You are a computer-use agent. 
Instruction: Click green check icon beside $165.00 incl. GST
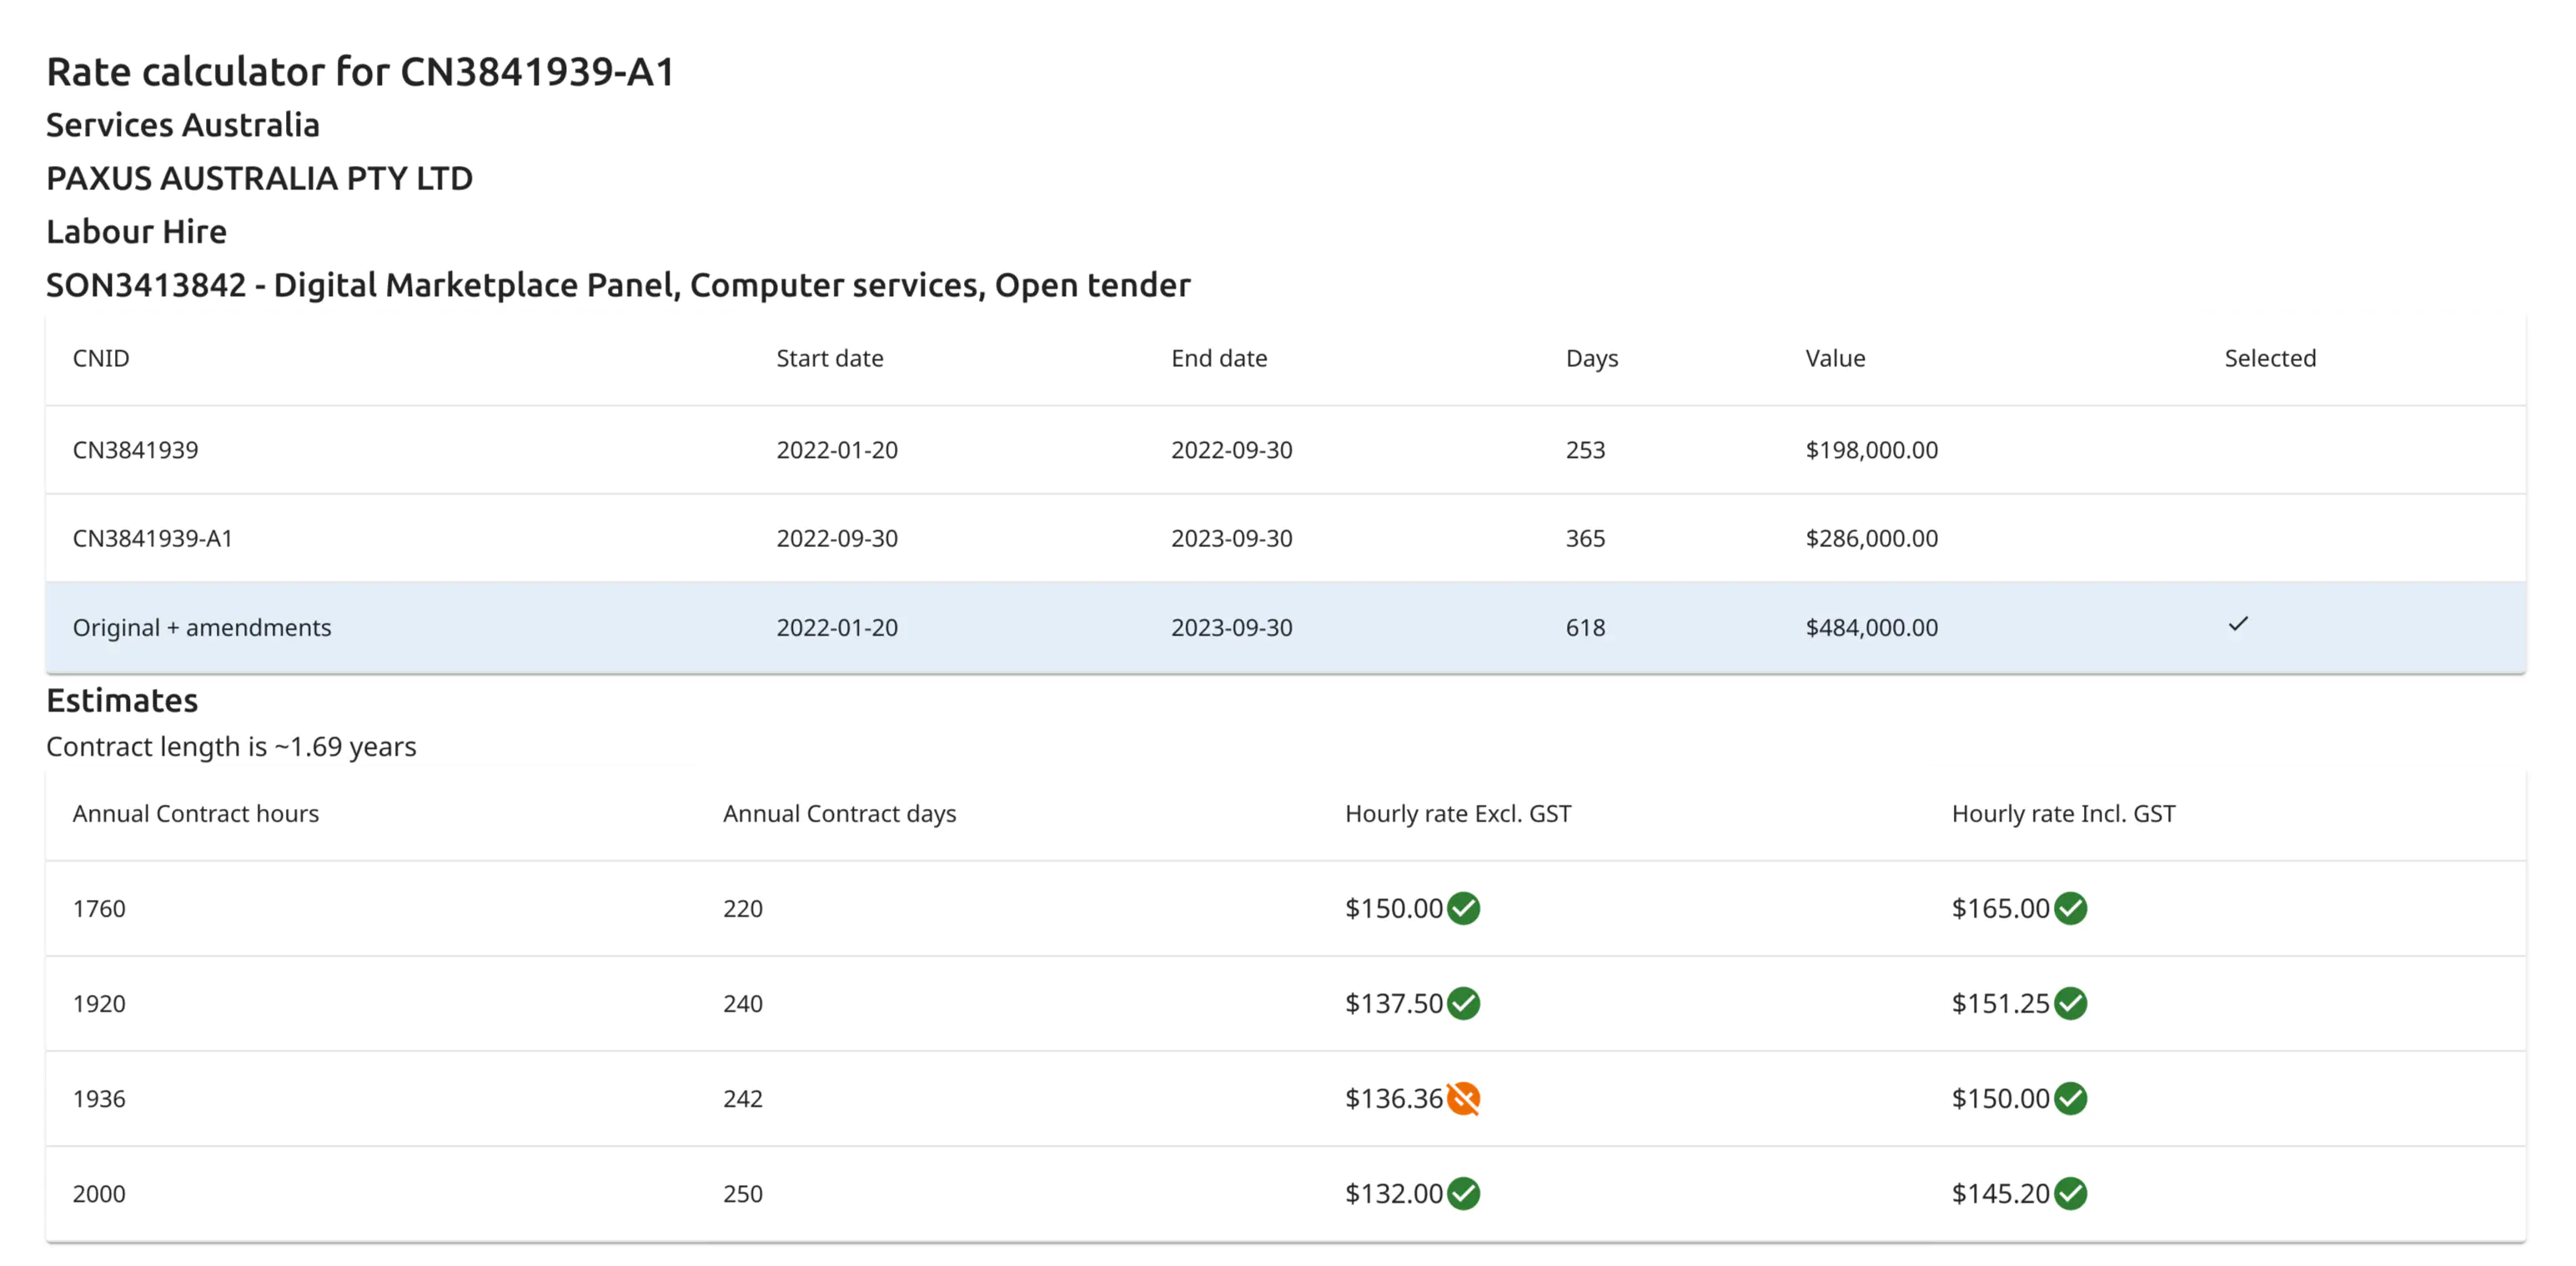tap(2070, 908)
